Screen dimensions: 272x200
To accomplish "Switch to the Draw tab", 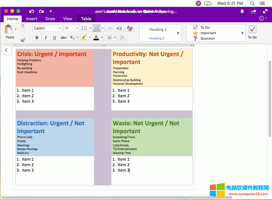I will (x=50, y=19).
